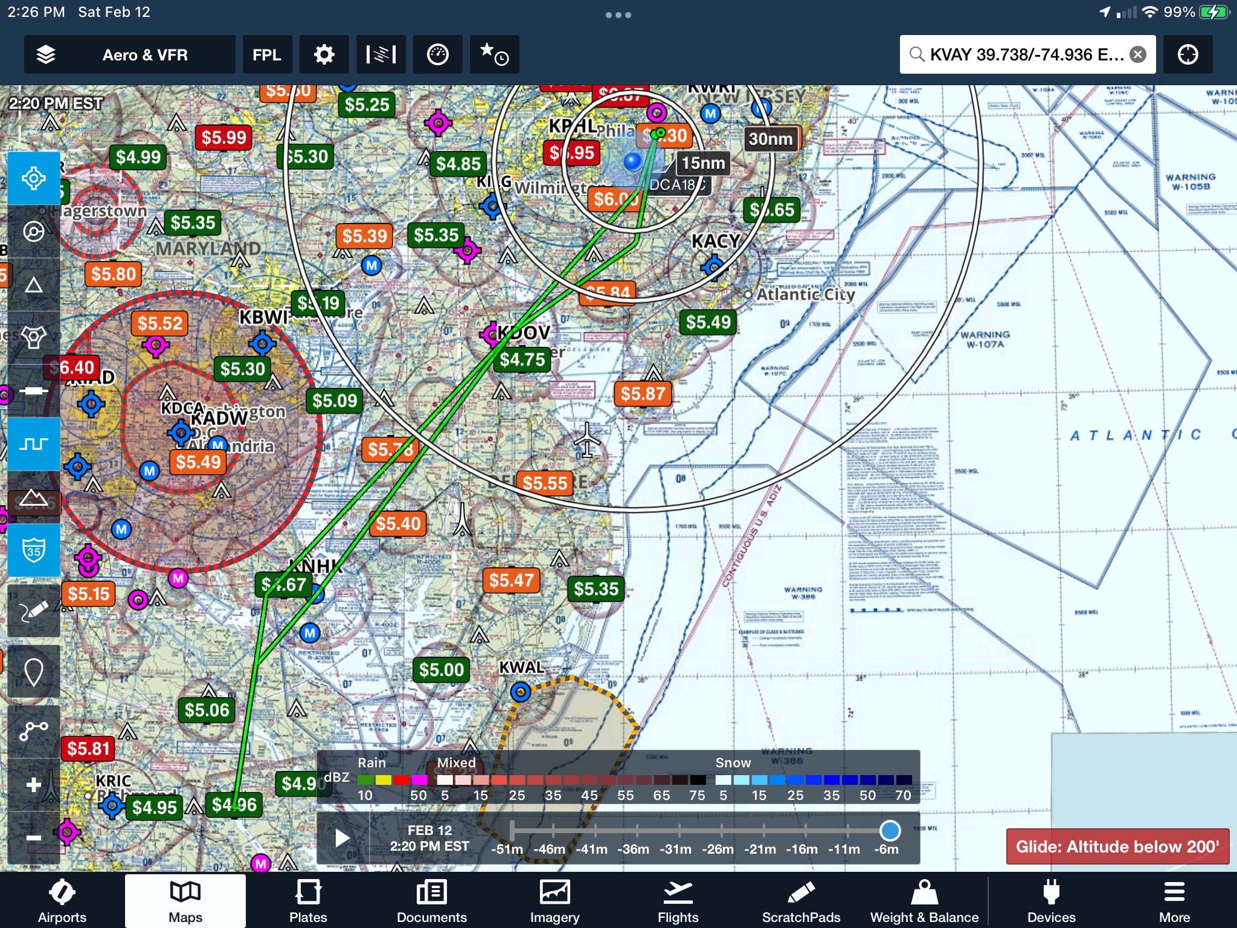Tap the map pin marker tool
Viewport: 1237px width, 928px height.
tap(34, 671)
